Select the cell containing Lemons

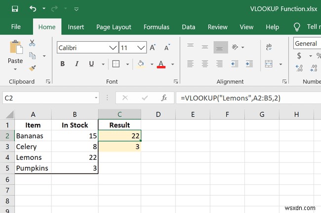(x=33, y=157)
